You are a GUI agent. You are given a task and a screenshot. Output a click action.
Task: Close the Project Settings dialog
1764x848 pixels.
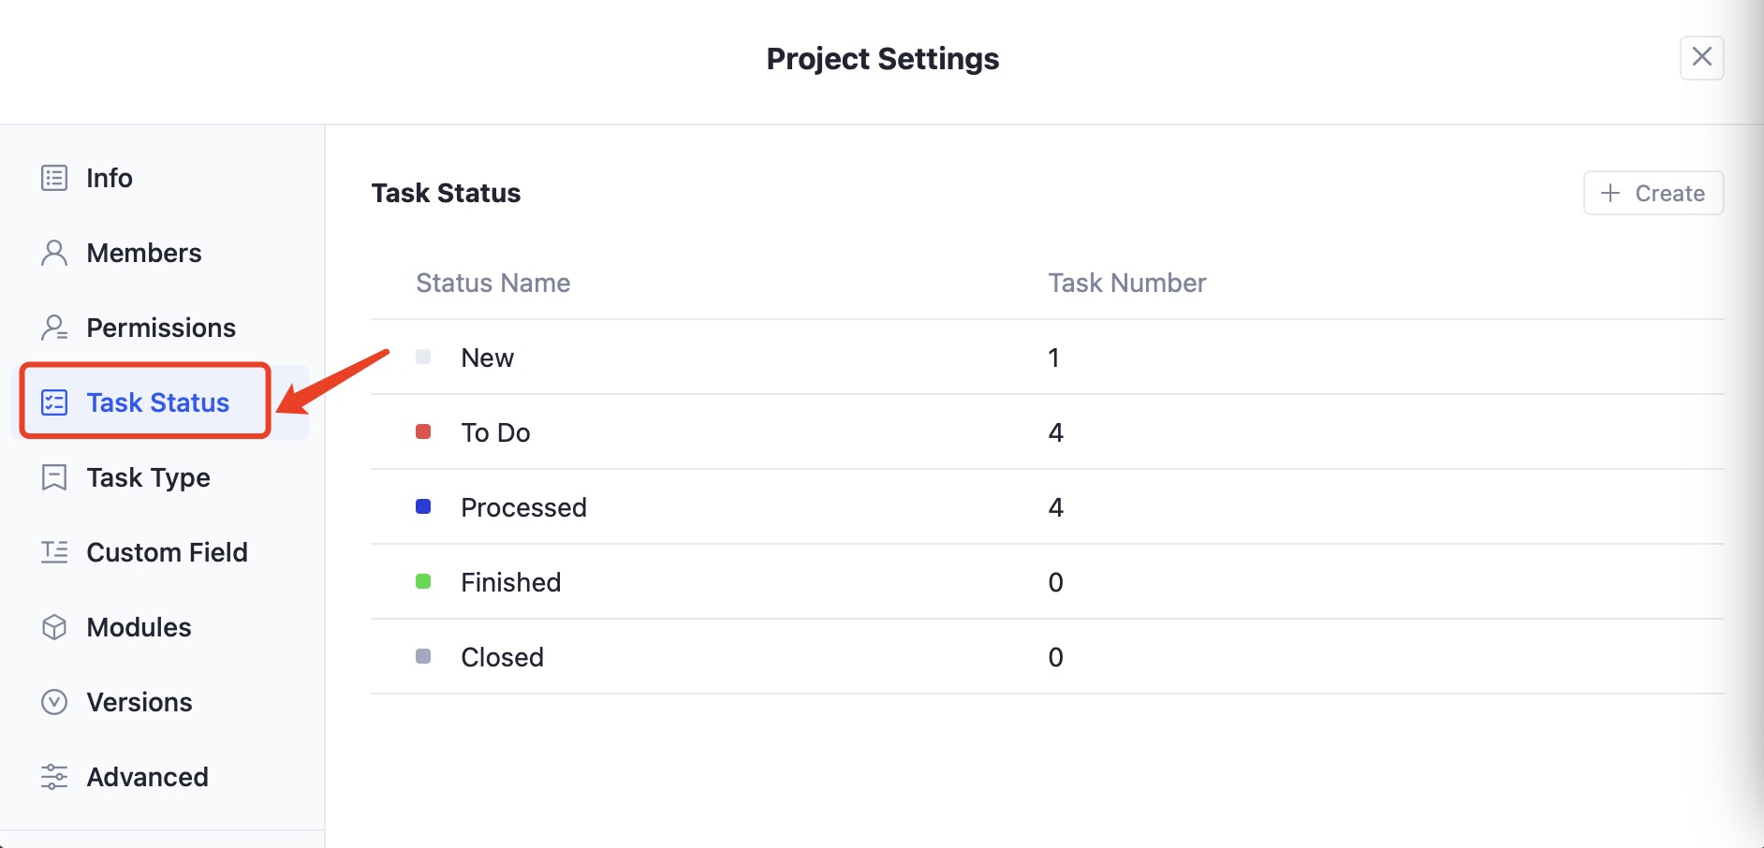click(x=1703, y=58)
